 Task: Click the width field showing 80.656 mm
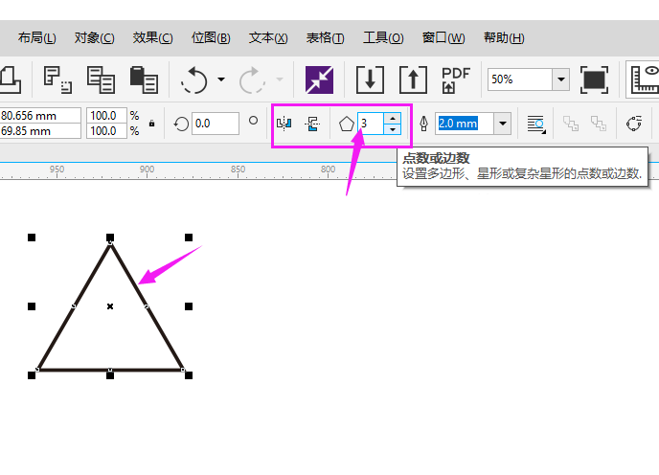pos(40,116)
